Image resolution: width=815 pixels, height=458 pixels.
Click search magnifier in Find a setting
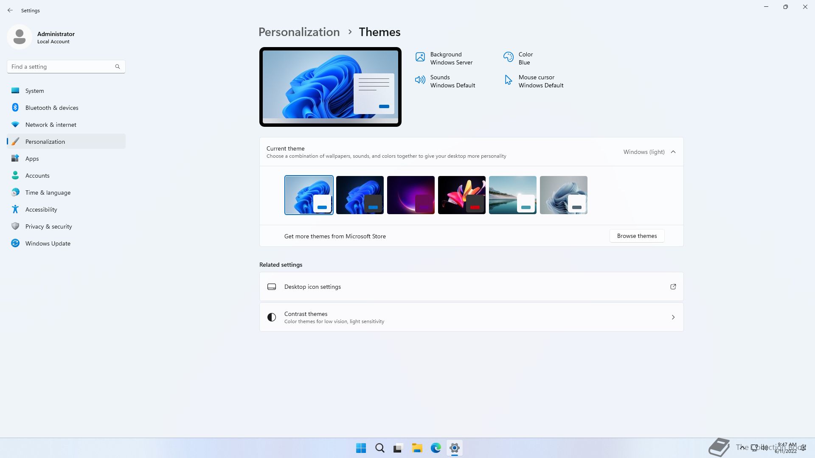[x=118, y=67]
